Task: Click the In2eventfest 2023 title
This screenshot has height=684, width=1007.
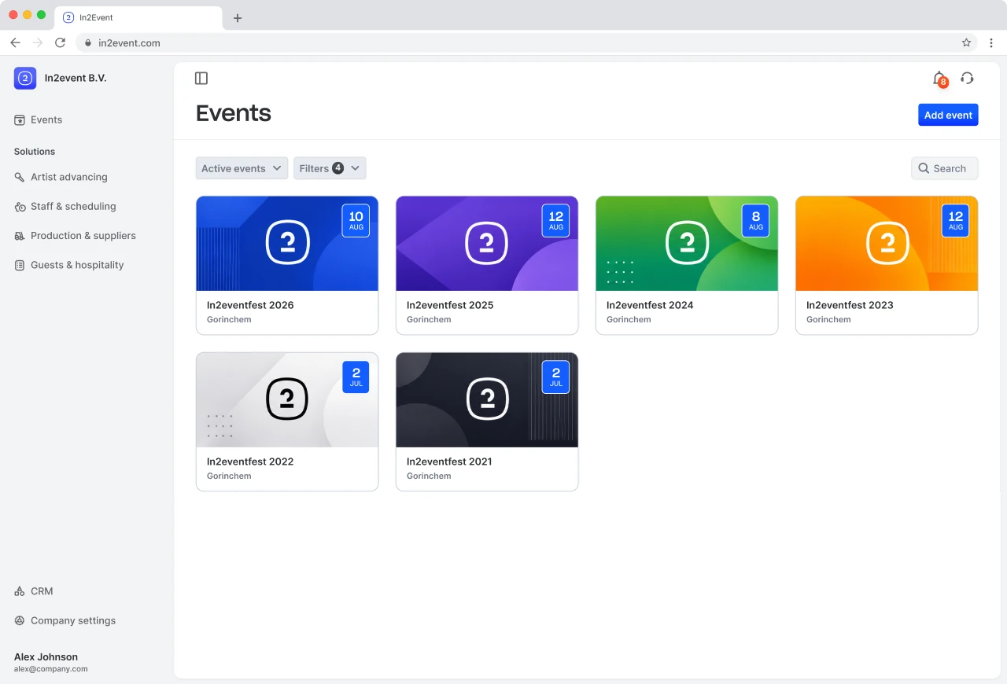Action: pyautogui.click(x=850, y=305)
